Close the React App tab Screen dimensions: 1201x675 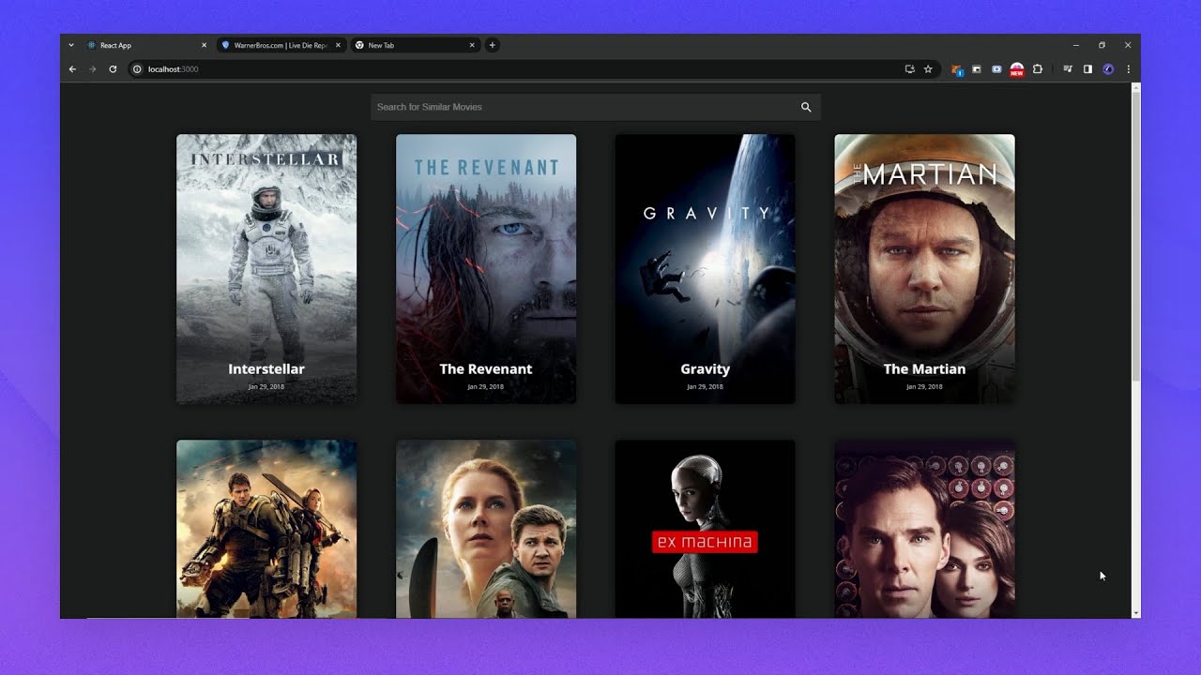204,45
